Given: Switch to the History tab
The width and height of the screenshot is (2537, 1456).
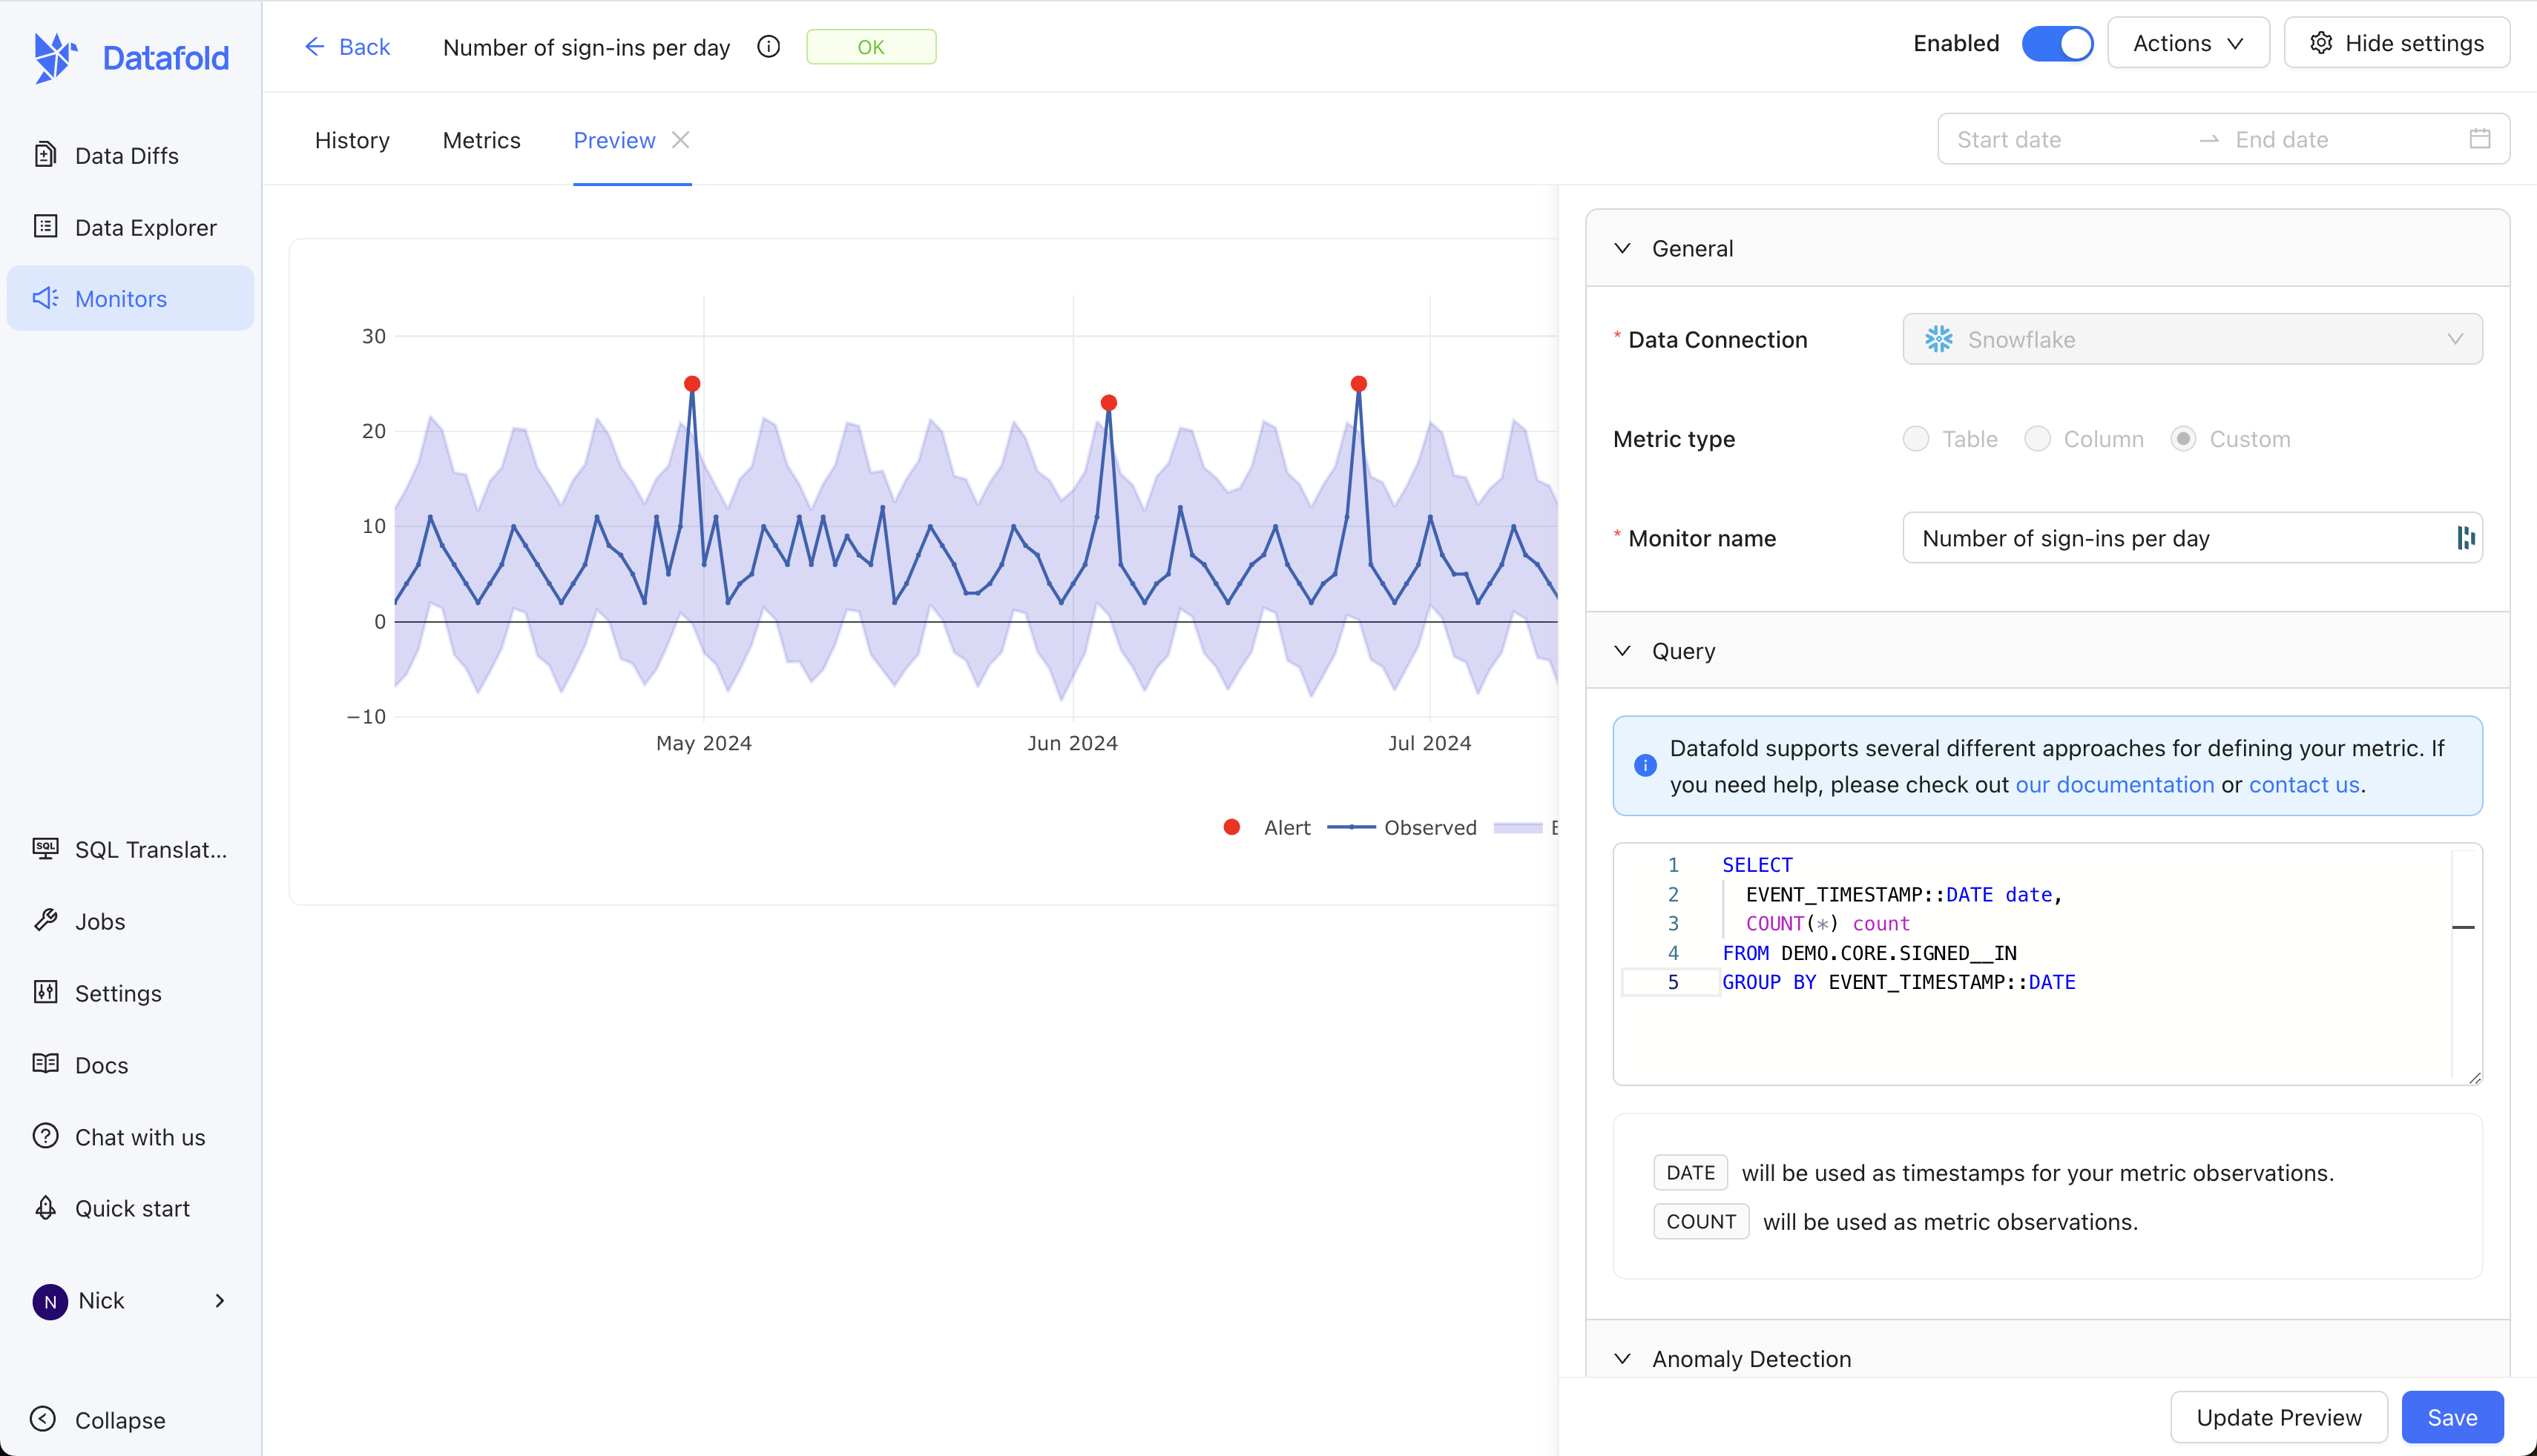Looking at the screenshot, I should [352, 140].
